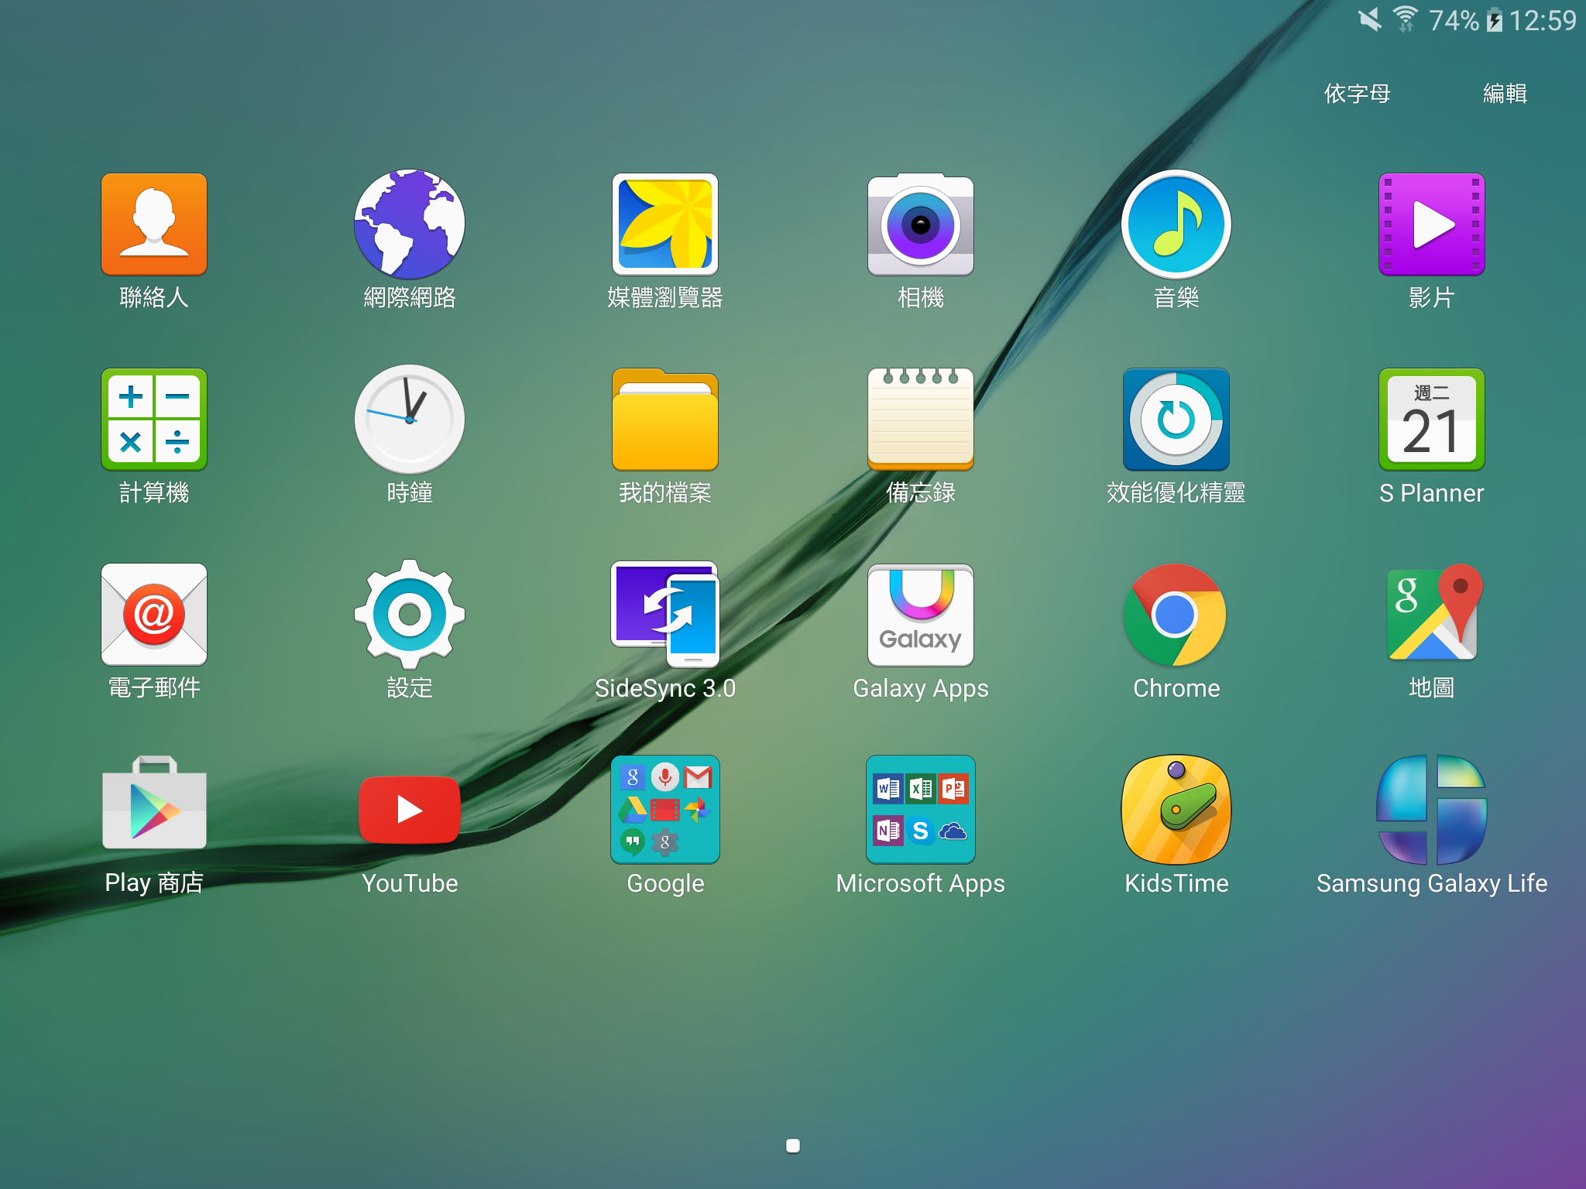Launch the 網際網路 browser app
Screen dimensions: 1586x1189
pos(410,224)
